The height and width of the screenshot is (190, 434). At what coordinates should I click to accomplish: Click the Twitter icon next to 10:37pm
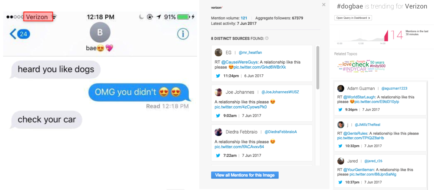tap(340, 182)
